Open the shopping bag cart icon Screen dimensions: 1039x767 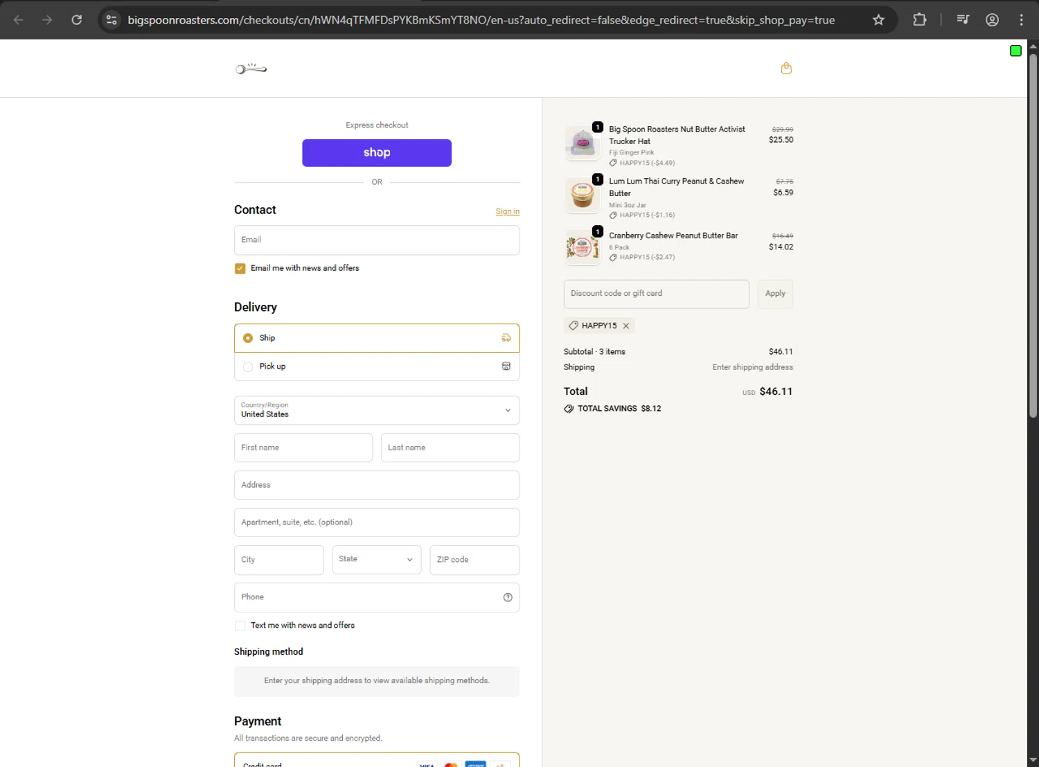pyautogui.click(x=786, y=68)
